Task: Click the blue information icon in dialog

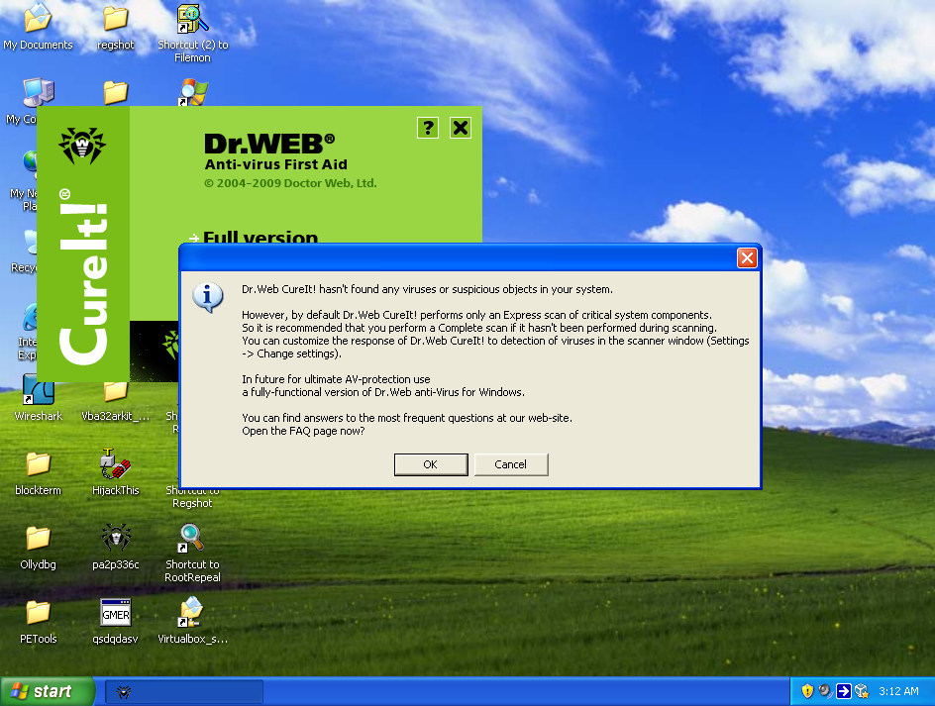Action: (208, 297)
